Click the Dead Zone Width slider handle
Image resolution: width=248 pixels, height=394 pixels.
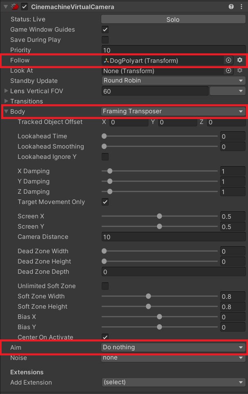[x=104, y=251]
